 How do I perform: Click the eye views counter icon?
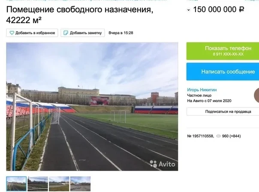(218, 136)
